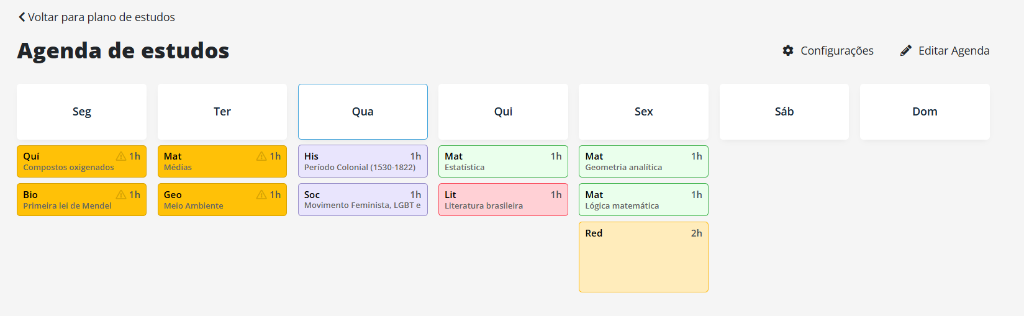Click warning icon on Geo card
This screenshot has height=316, width=1024.
(x=261, y=195)
